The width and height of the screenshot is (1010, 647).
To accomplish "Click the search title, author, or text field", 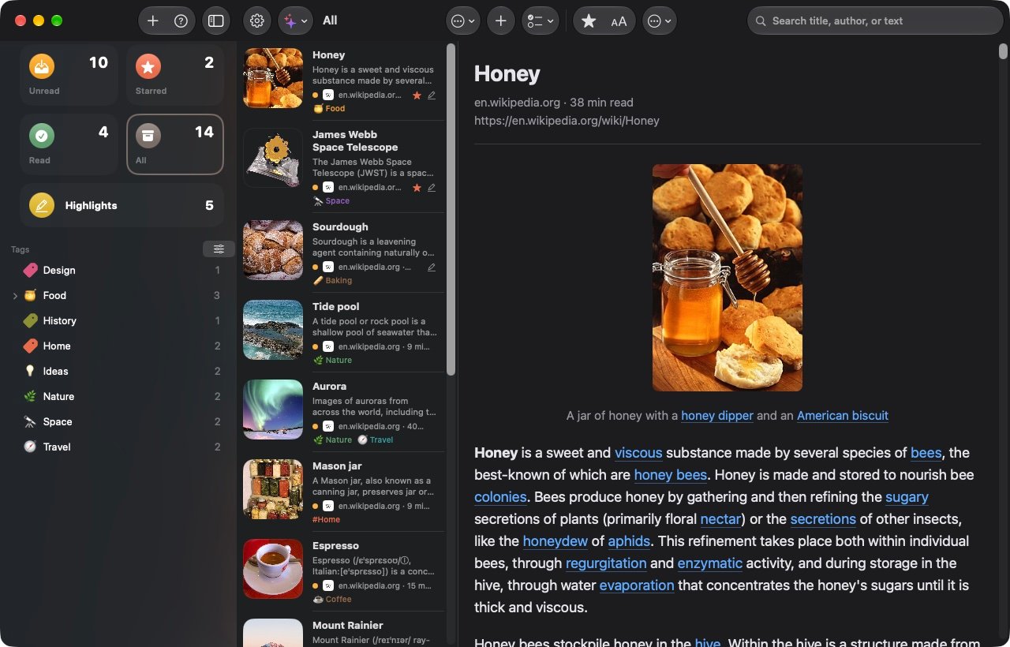I will coord(875,21).
